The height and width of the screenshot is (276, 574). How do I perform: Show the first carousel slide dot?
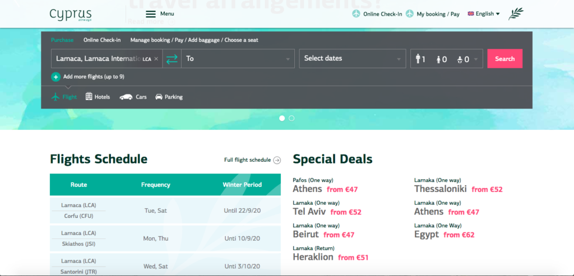point(282,118)
